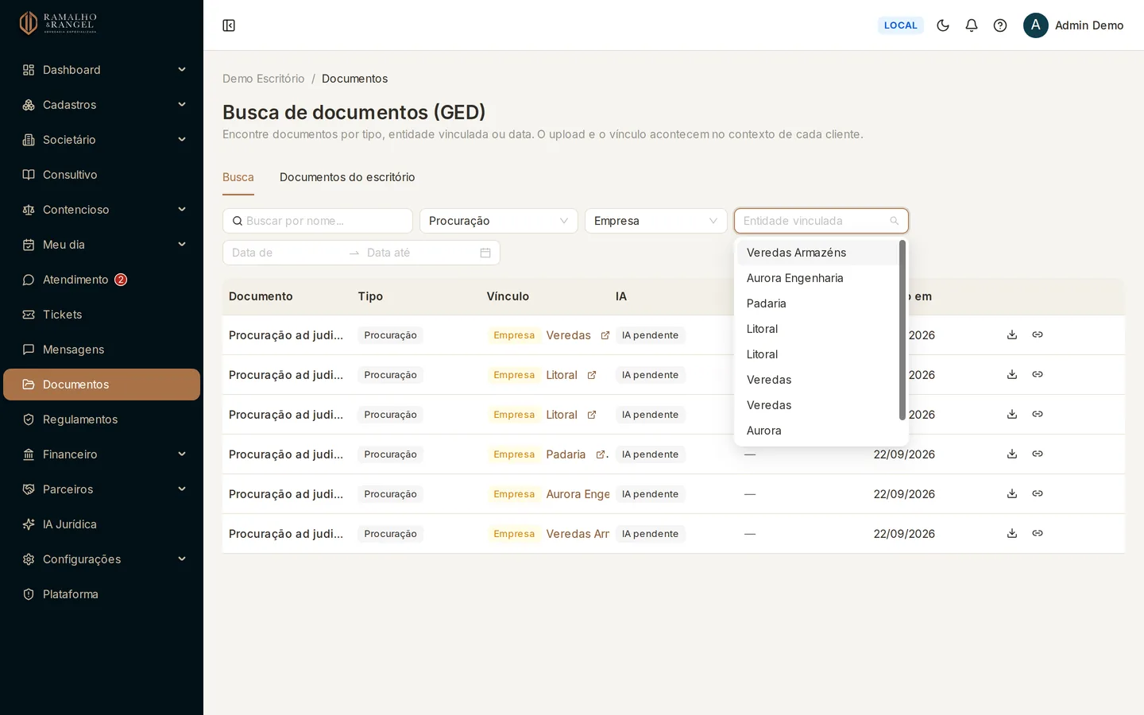Click external link icon beside Veredas in first row
The image size is (1144, 715).
[x=605, y=335]
